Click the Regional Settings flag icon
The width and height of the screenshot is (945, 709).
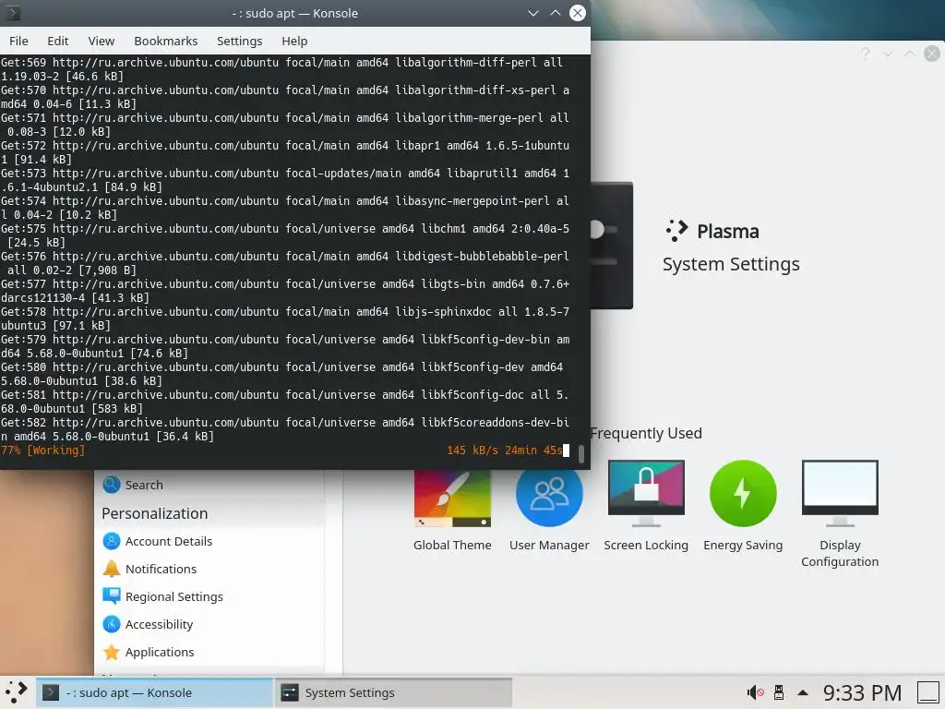tap(112, 597)
